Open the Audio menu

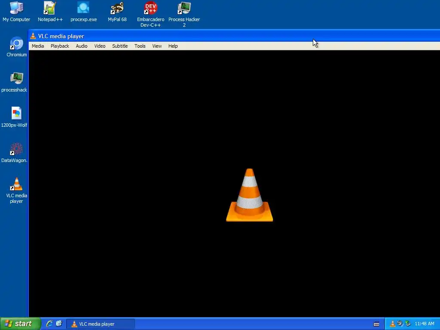(82, 46)
